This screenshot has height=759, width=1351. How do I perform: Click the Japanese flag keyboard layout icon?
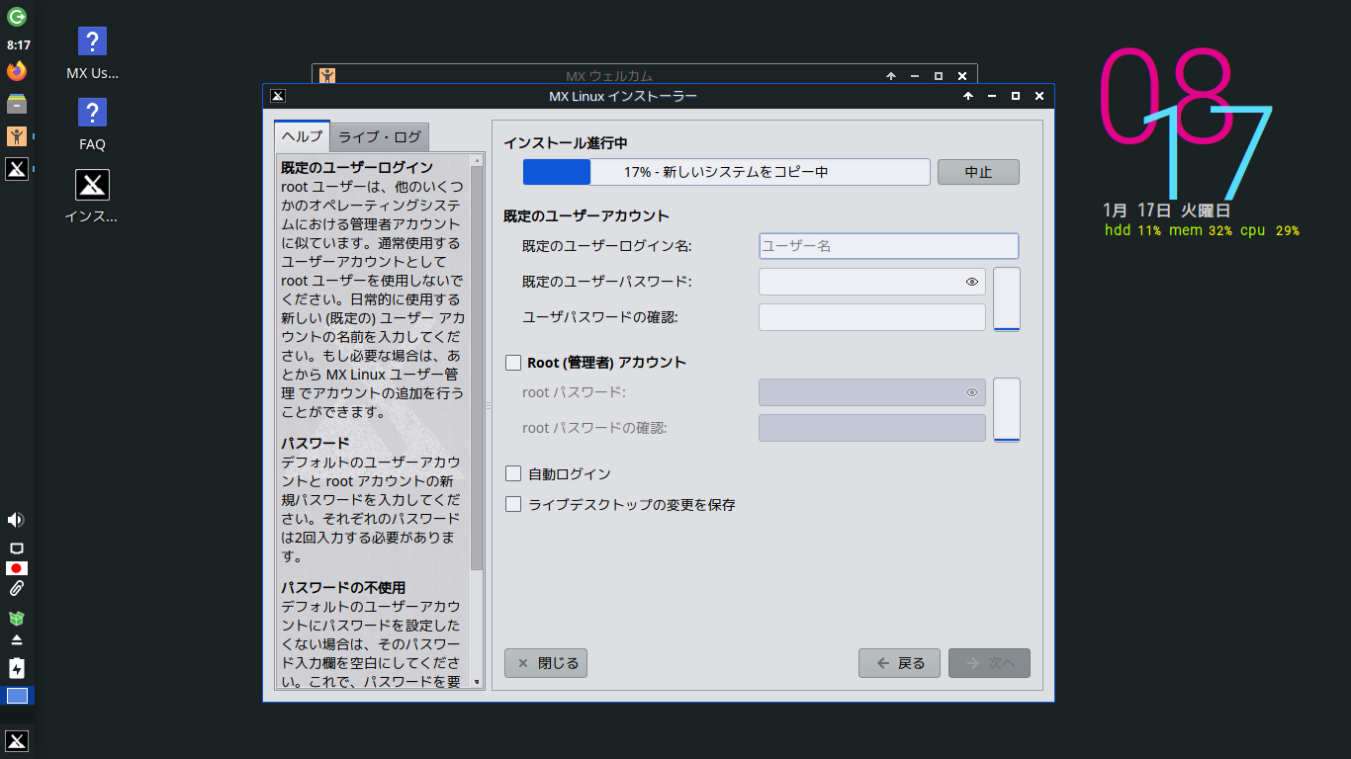(17, 568)
